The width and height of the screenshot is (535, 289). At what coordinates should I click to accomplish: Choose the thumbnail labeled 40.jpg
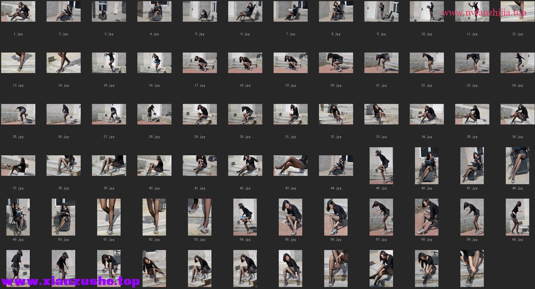click(x=154, y=165)
